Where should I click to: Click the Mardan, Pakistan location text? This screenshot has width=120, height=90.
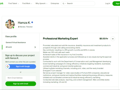[x=26, y=27]
